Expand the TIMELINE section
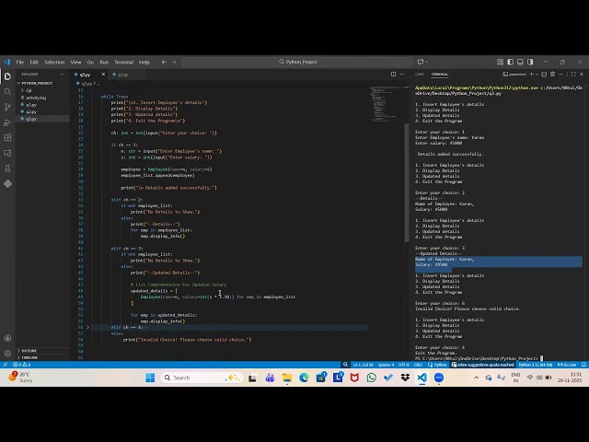589x442 pixels. point(42,357)
